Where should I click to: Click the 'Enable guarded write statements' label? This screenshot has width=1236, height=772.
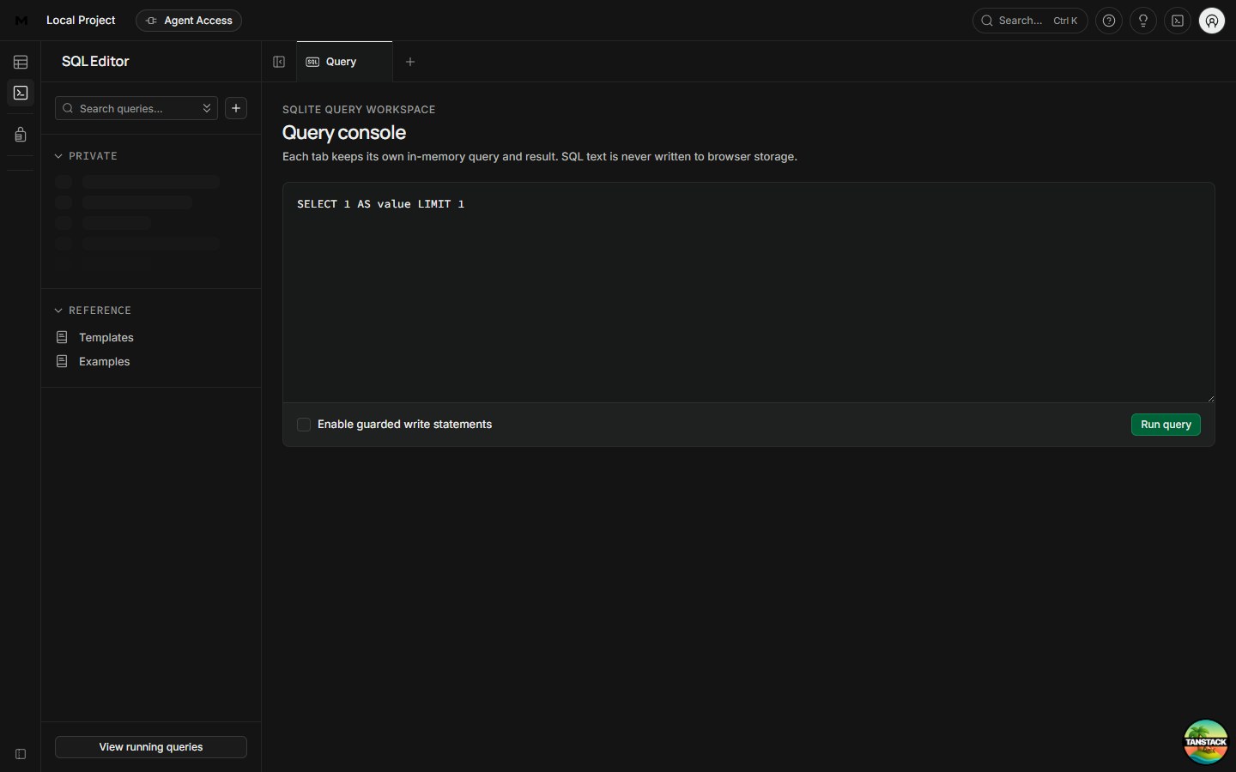[404, 425]
